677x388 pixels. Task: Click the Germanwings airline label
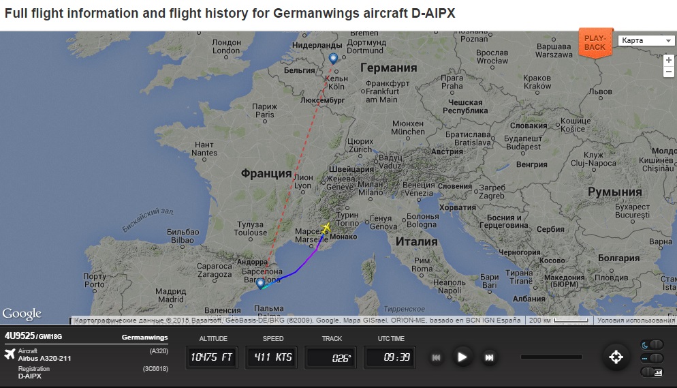(x=144, y=337)
